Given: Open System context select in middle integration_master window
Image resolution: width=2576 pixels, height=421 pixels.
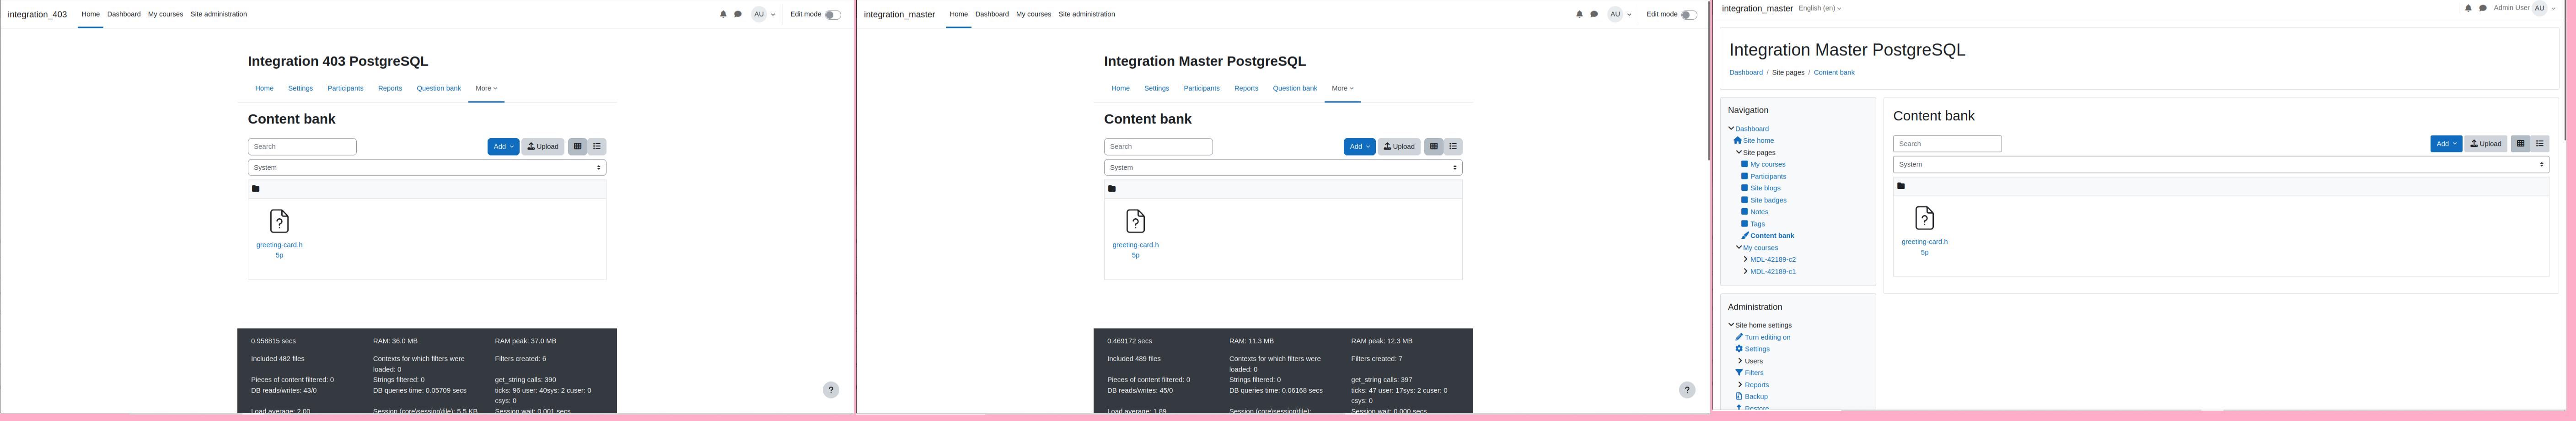Looking at the screenshot, I should click(x=1283, y=168).
